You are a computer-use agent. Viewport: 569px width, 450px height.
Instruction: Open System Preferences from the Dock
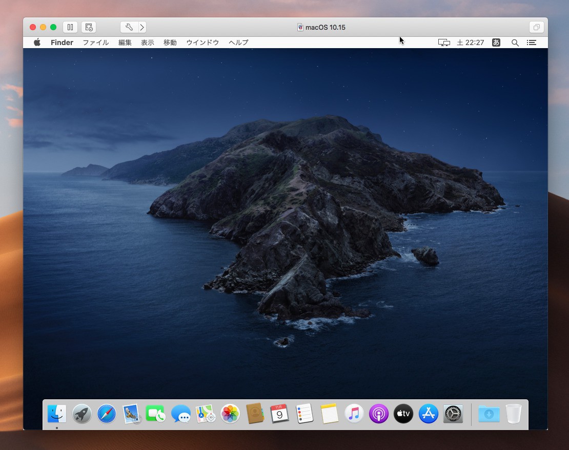coord(453,414)
